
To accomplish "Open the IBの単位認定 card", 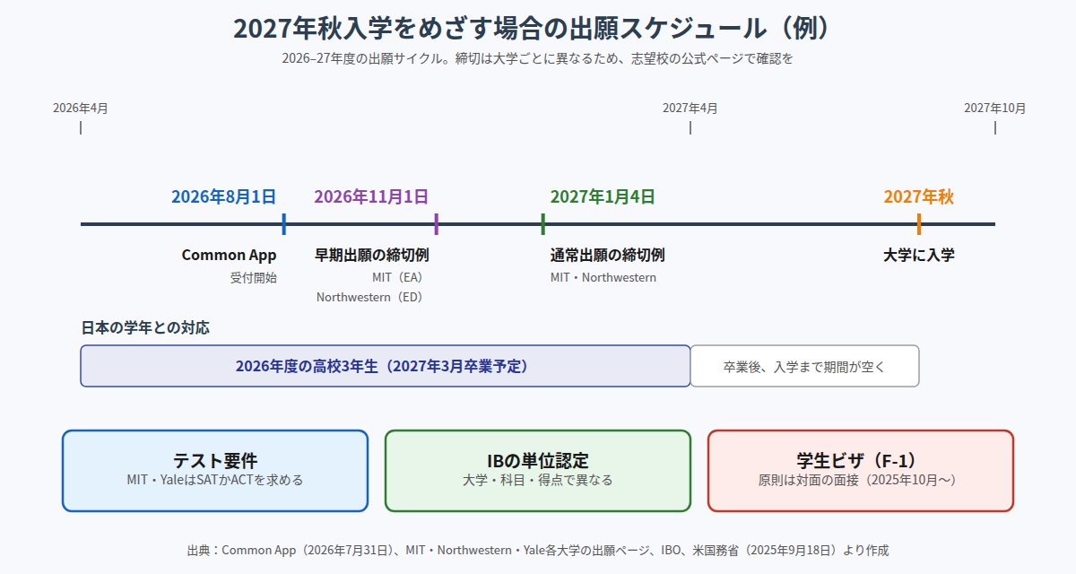I will (538, 471).
